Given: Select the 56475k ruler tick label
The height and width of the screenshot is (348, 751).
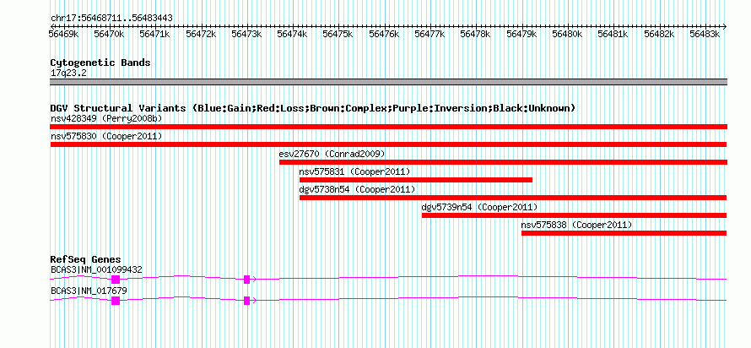Looking at the screenshot, I should pyautogui.click(x=338, y=34).
